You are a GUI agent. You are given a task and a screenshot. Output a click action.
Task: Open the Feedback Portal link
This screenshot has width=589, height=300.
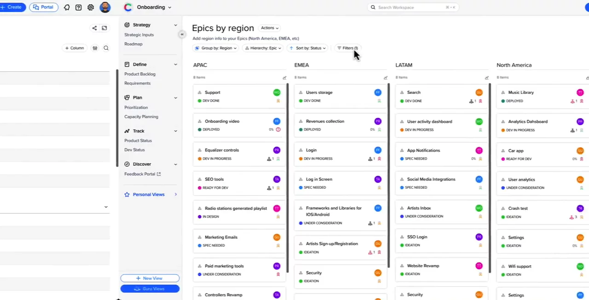(x=142, y=174)
